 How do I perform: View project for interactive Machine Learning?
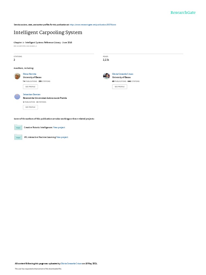tap(62, 137)
